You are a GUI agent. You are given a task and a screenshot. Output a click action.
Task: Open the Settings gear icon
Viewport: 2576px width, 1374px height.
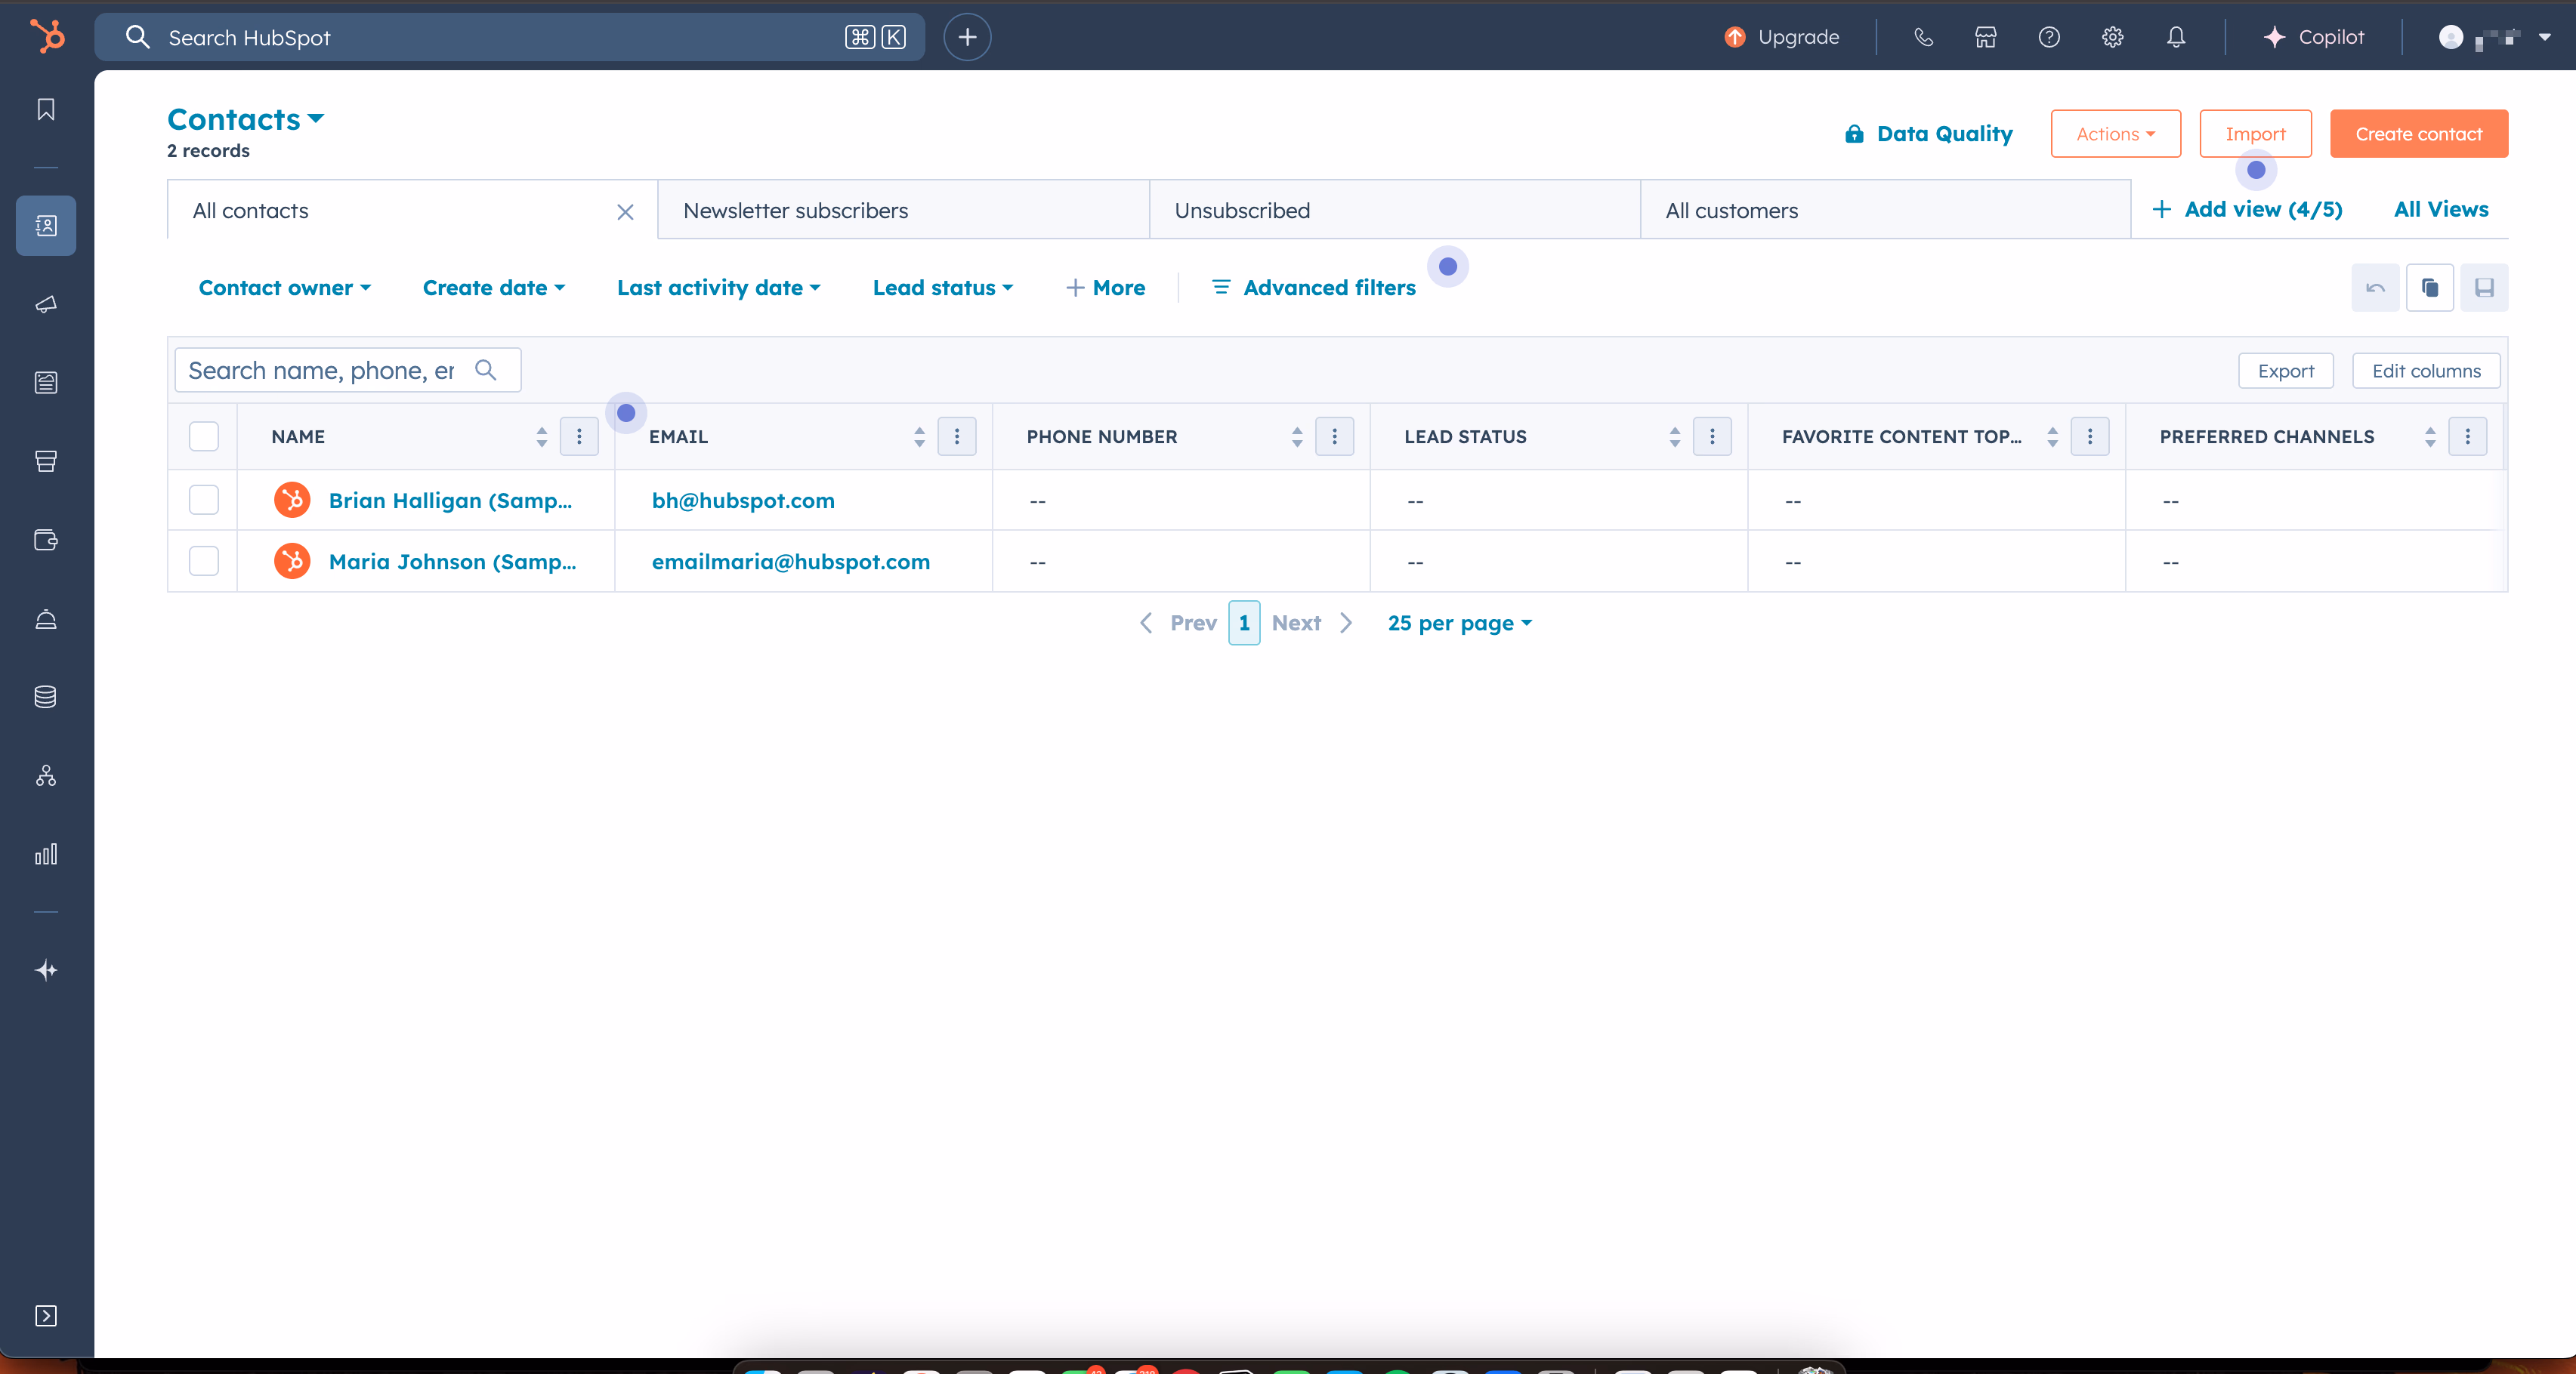pos(2112,37)
